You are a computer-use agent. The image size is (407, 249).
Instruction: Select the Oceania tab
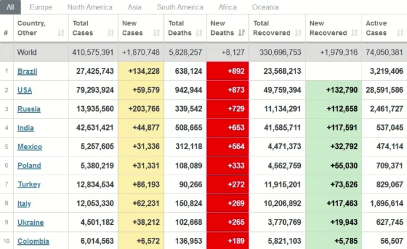click(x=265, y=7)
